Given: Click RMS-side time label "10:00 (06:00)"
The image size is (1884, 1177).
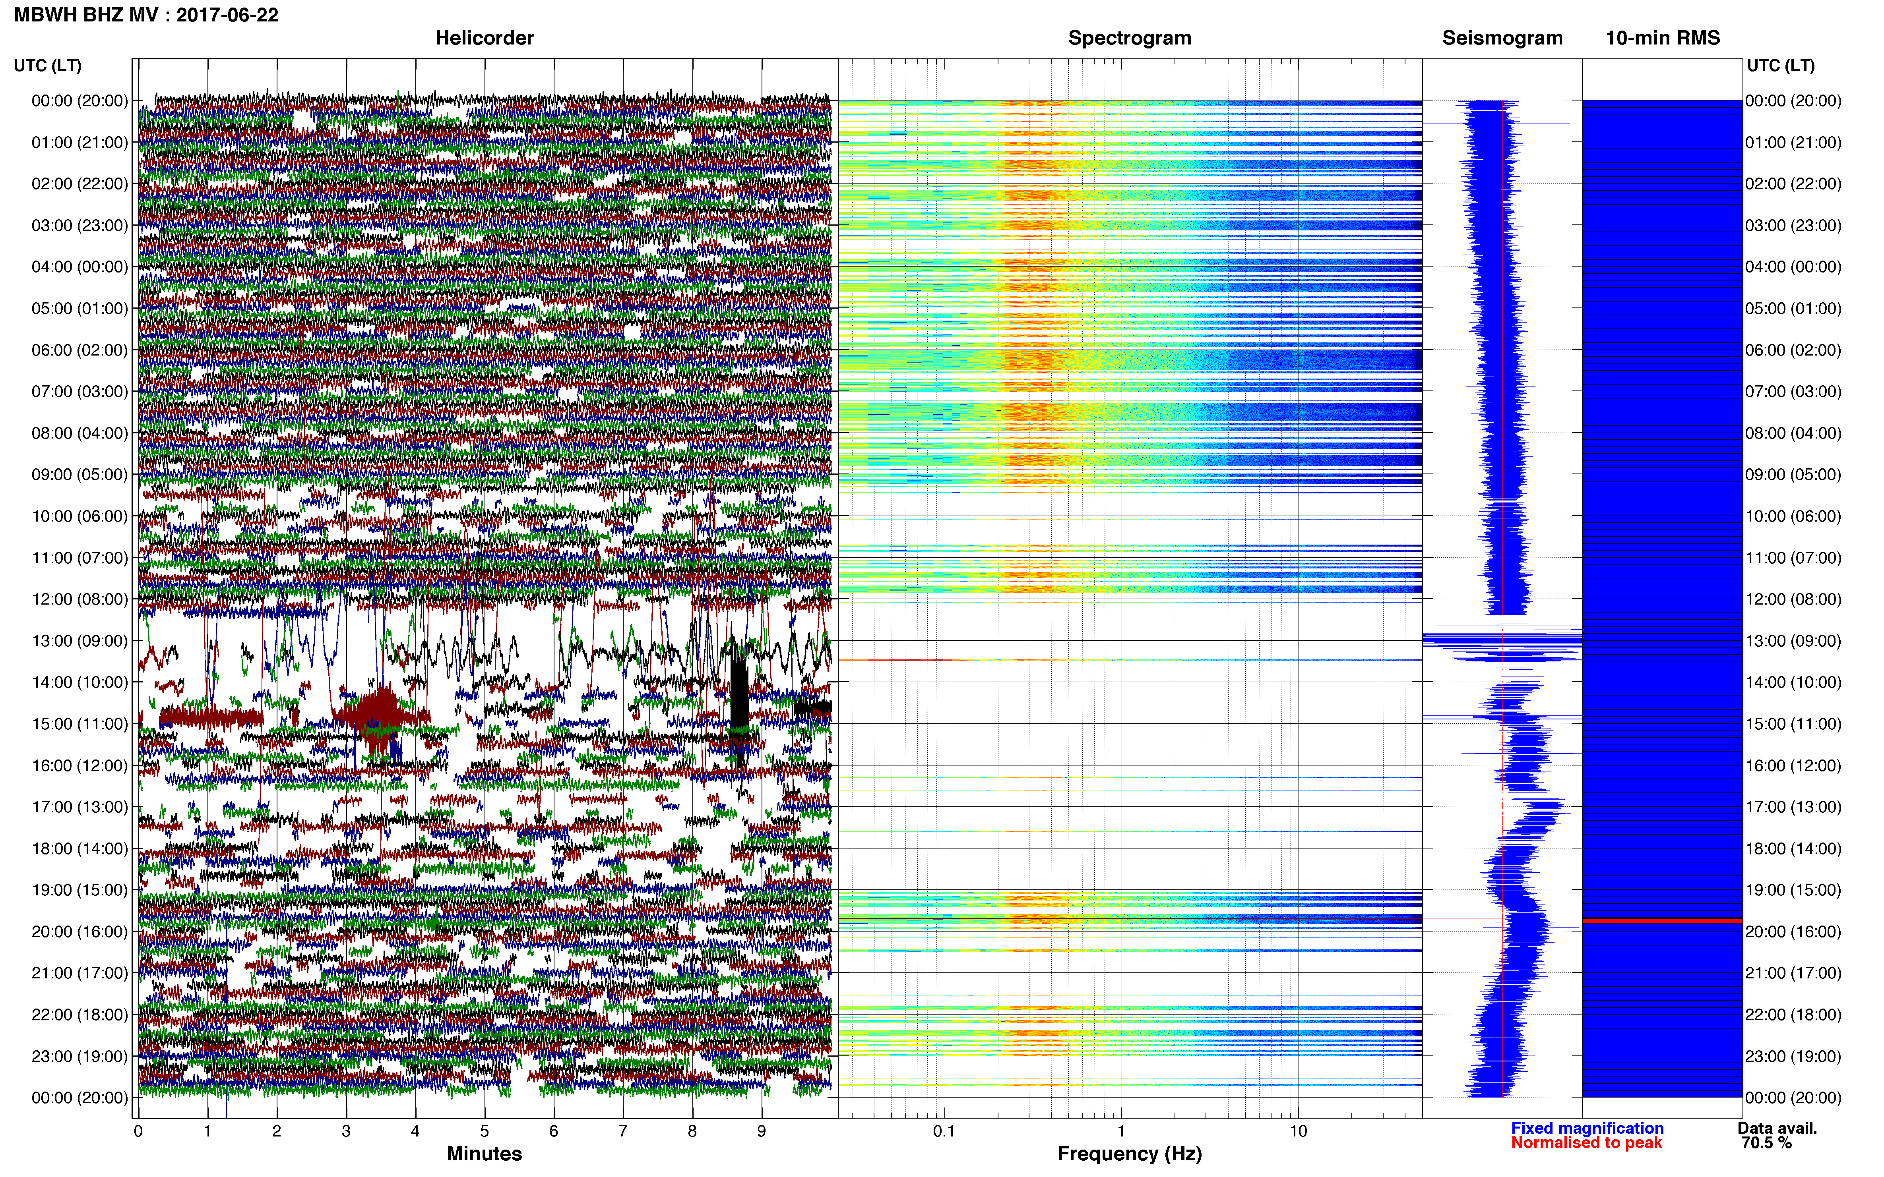Looking at the screenshot, I should point(1794,516).
